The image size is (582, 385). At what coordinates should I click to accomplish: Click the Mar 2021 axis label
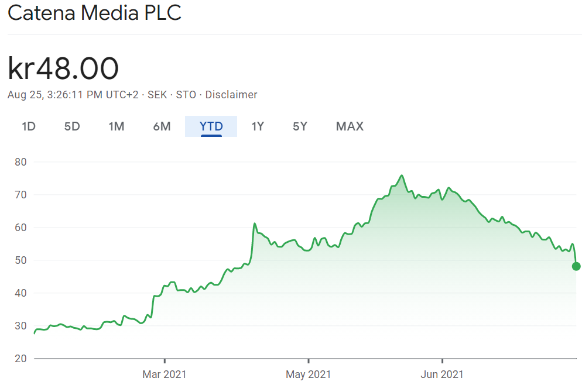click(165, 374)
